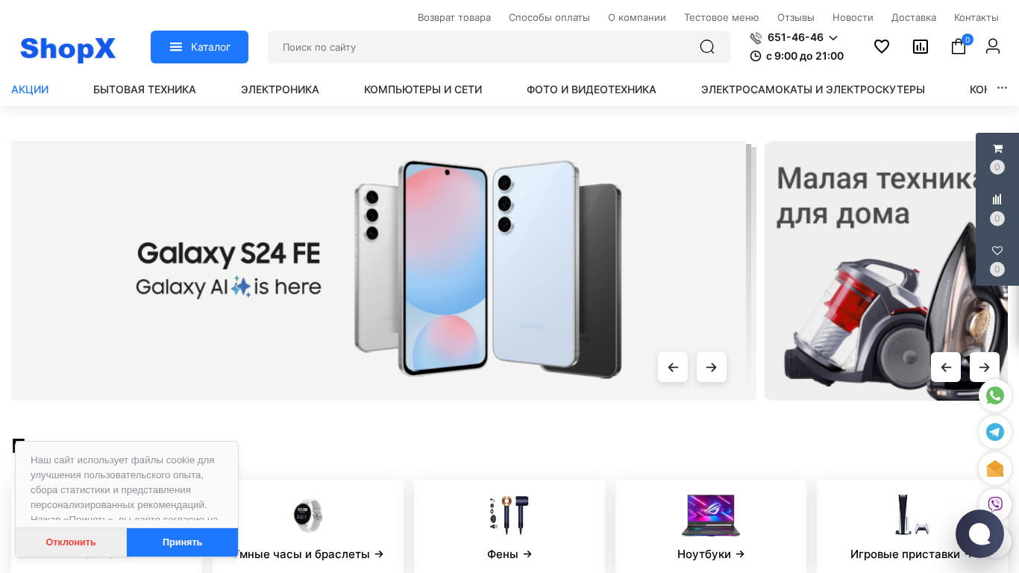Open the Каталог menu button
The height and width of the screenshot is (573, 1019).
[x=199, y=47]
